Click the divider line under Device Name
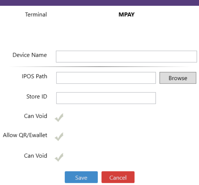 pyautogui.click(x=99, y=67)
